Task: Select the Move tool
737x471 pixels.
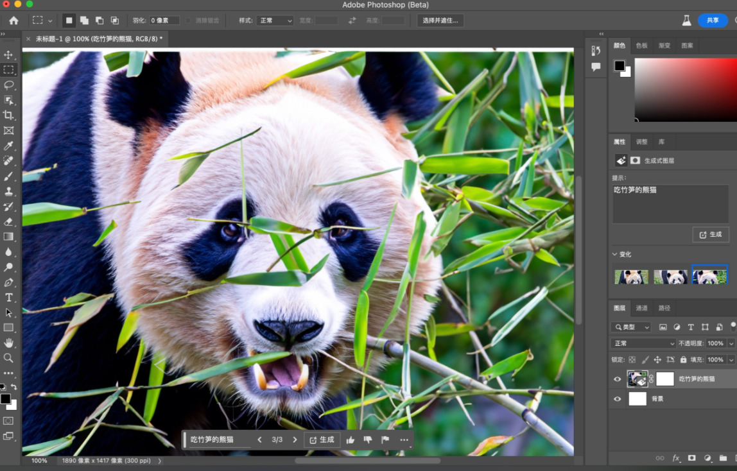Action: 8,55
